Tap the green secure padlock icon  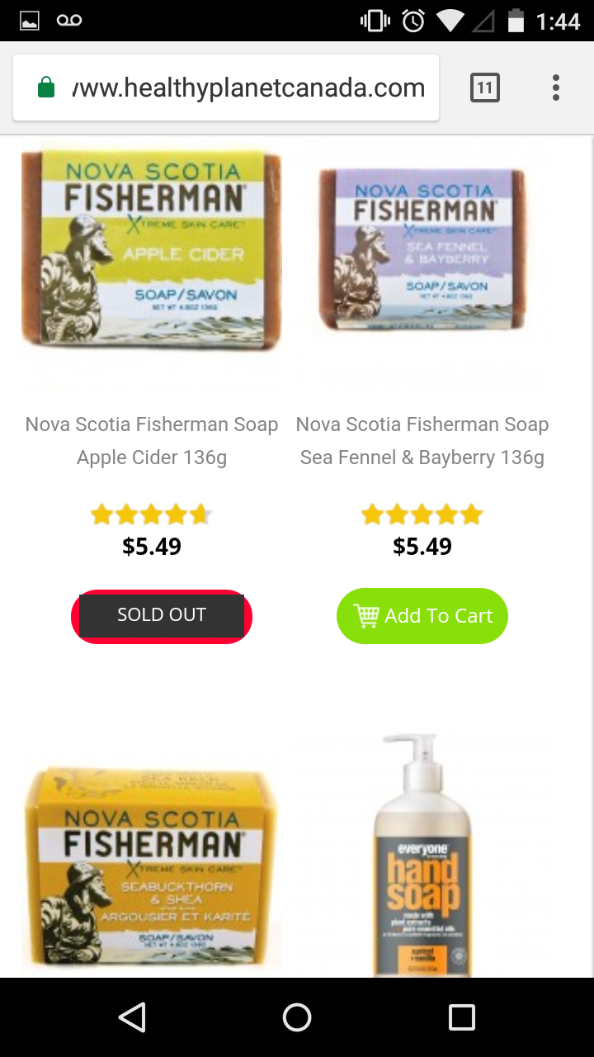coord(47,88)
